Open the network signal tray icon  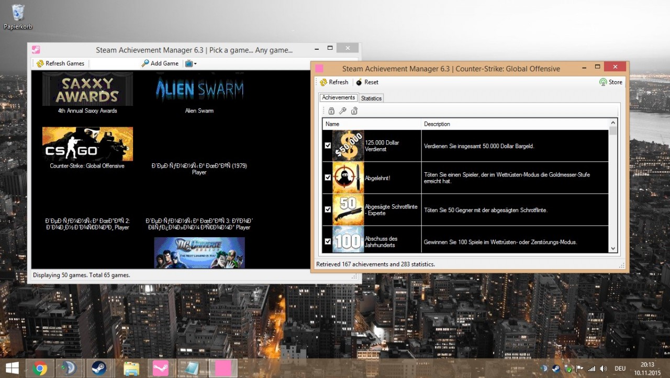pos(591,369)
